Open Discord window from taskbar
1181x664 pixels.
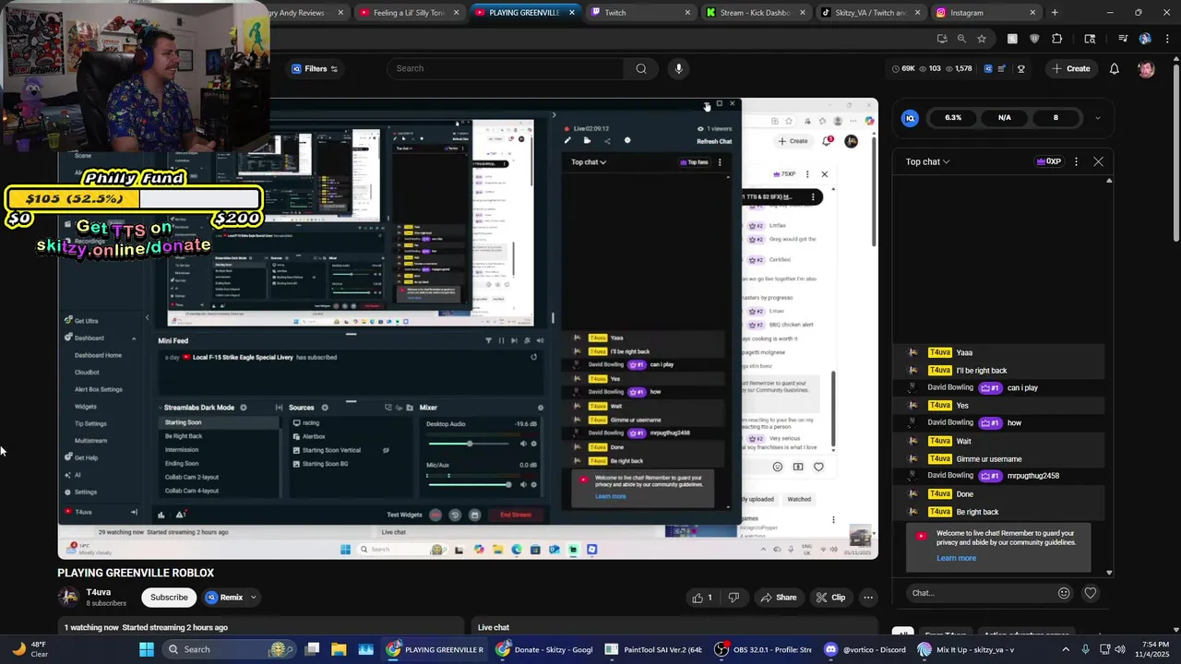point(865,649)
